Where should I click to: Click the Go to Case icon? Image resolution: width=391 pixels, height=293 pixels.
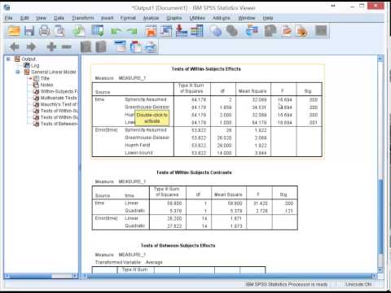(166, 31)
